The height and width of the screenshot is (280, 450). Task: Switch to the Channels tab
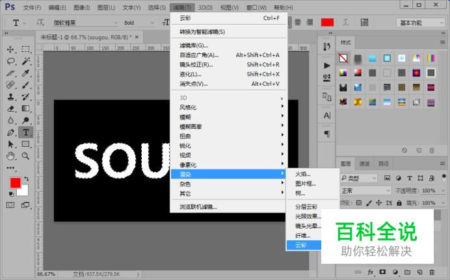pyautogui.click(x=364, y=164)
